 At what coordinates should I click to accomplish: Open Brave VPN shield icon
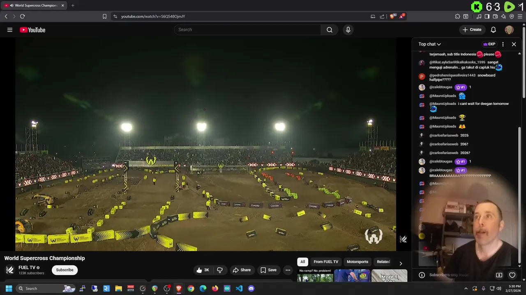point(512,16)
